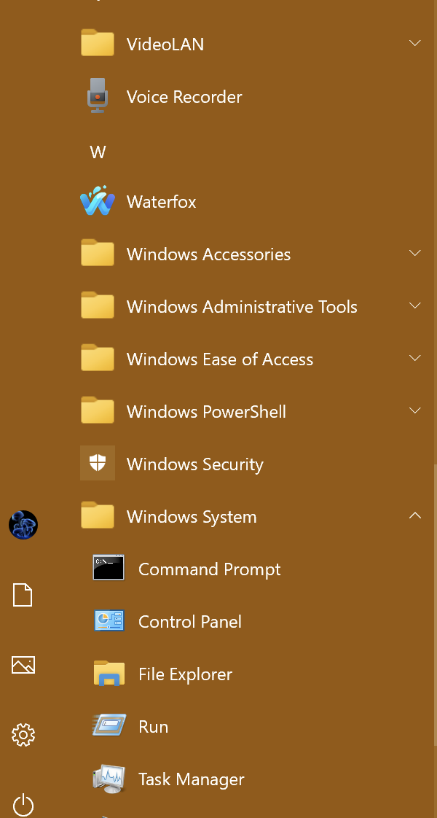The height and width of the screenshot is (818, 437).
Task: Collapse the Windows System folder
Action: [x=414, y=515]
